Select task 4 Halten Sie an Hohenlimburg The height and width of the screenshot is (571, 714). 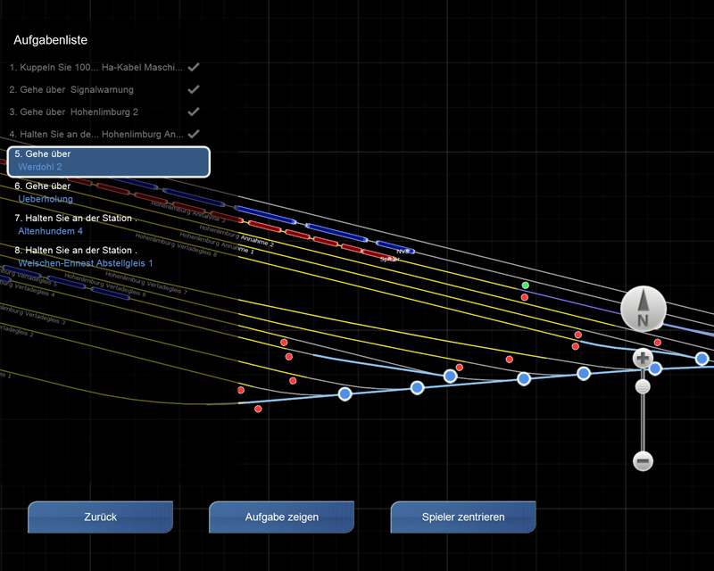[96, 135]
